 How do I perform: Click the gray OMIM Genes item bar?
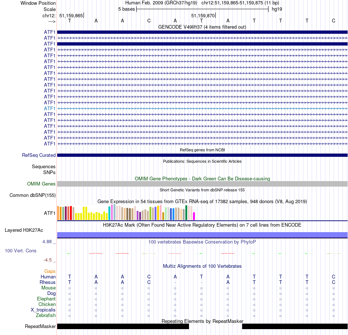point(202,184)
